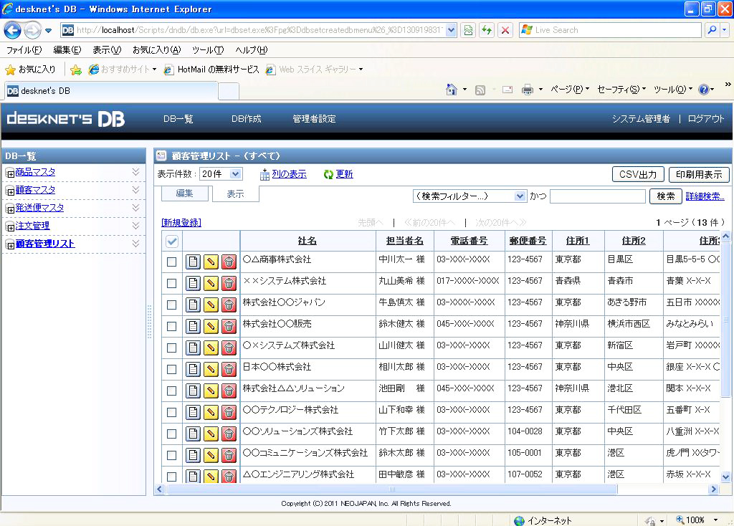Check the box for 日本○○株式会社 row

(x=171, y=369)
